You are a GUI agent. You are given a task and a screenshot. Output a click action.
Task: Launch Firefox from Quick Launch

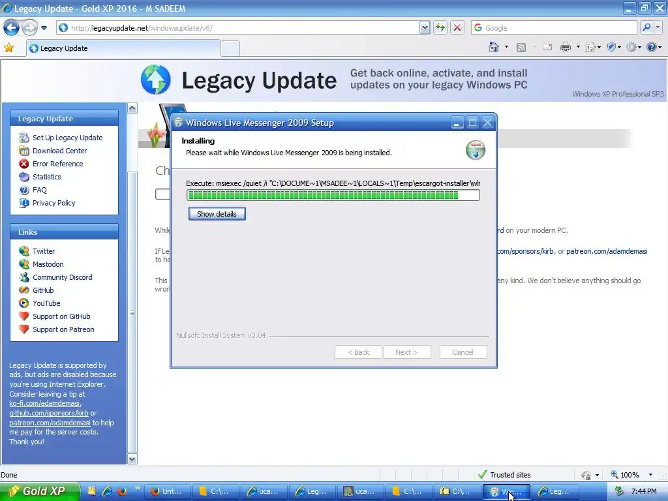coord(121,491)
